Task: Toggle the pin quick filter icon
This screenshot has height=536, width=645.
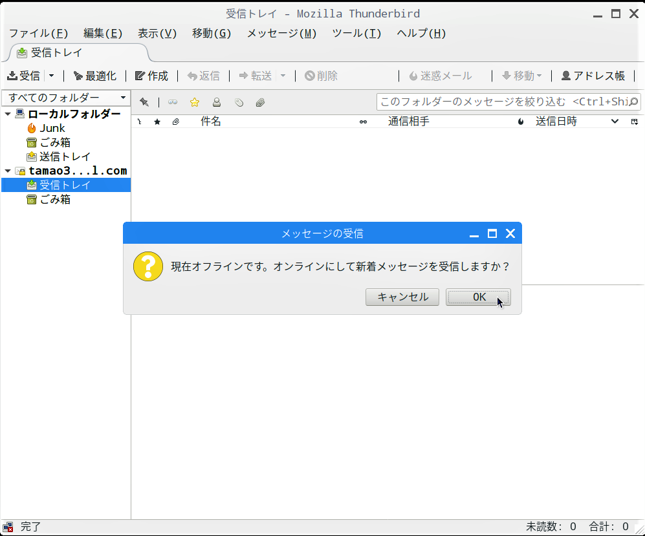Action: click(144, 102)
